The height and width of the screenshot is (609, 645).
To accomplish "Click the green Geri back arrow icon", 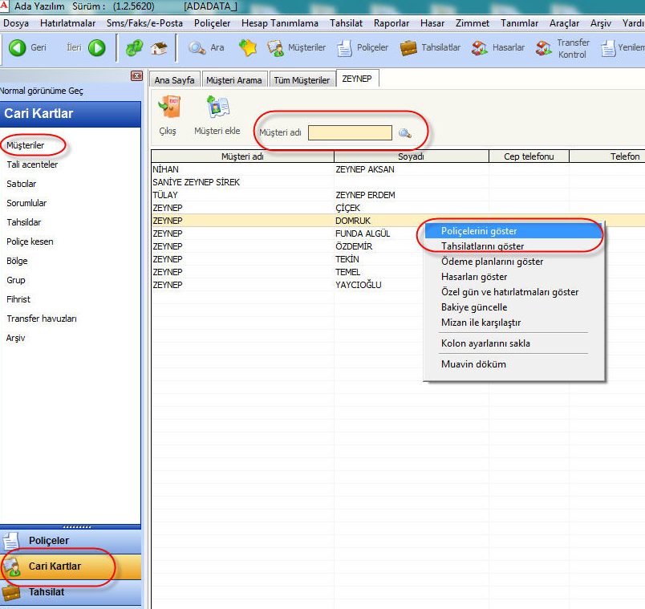I will (x=18, y=48).
